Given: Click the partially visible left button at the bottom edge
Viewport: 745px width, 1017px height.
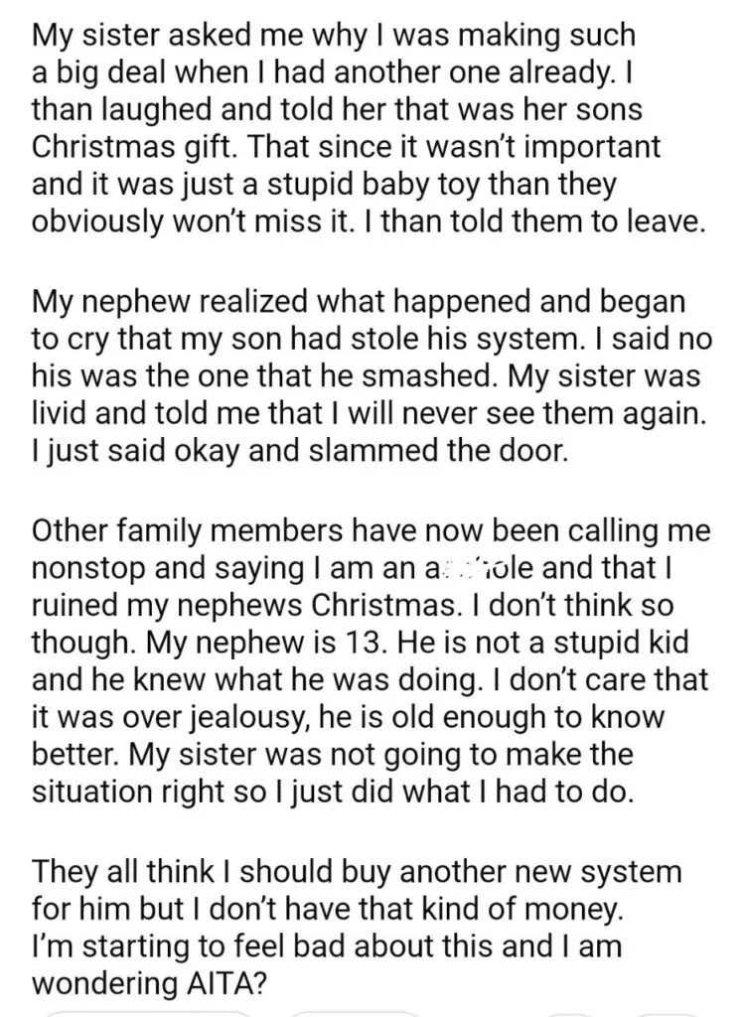Looking at the screenshot, I should point(149,1013).
